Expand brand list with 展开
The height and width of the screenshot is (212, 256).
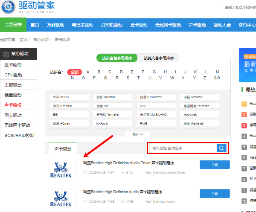click(x=138, y=134)
